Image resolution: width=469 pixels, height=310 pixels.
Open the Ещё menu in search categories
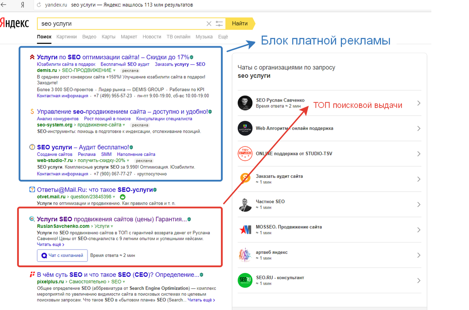(x=222, y=36)
